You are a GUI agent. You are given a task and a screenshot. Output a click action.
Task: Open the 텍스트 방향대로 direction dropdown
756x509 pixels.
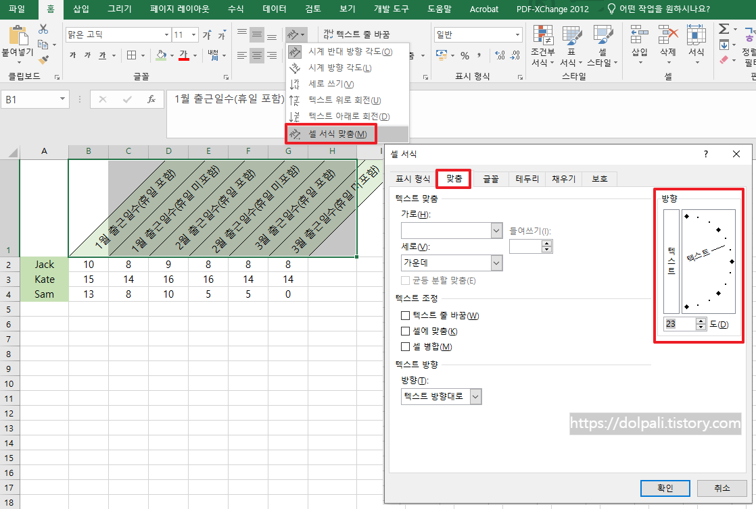point(475,396)
